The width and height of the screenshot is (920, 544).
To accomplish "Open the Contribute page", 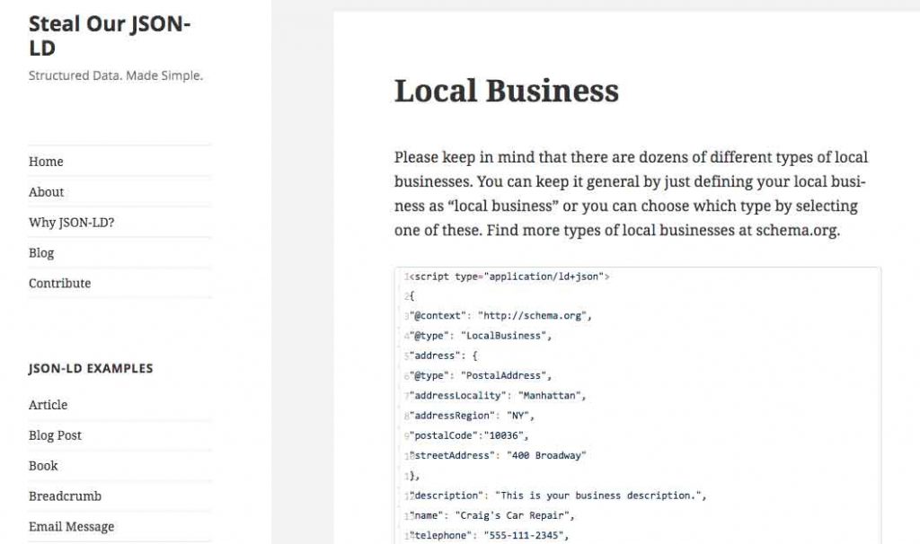I will coord(59,284).
